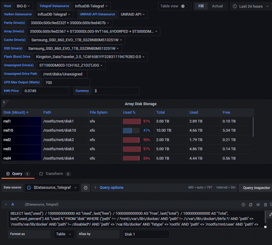Open the Last 24 hours time range picker

pyautogui.click(x=251, y=6)
